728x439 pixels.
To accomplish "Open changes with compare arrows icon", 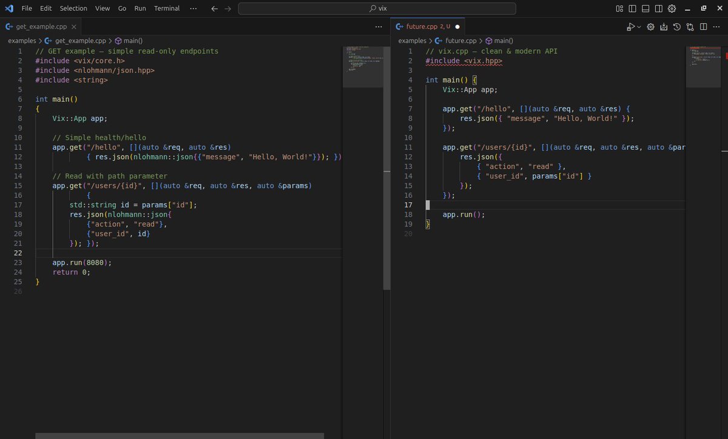I will (x=690, y=27).
